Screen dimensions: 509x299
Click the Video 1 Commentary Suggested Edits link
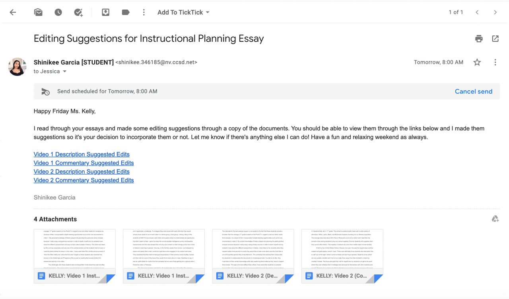tap(84, 163)
